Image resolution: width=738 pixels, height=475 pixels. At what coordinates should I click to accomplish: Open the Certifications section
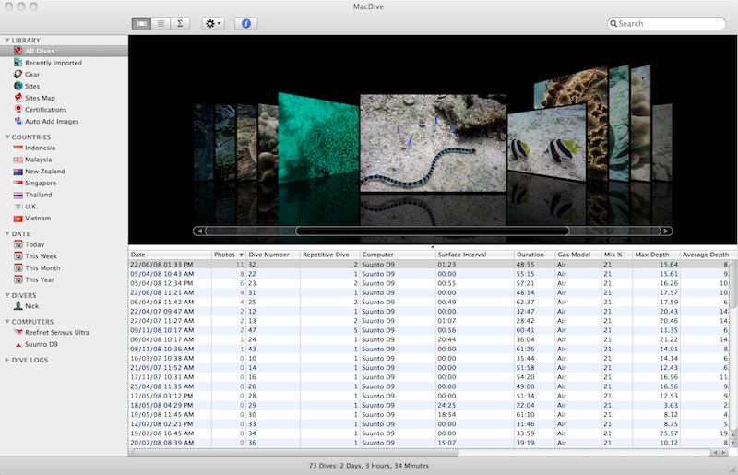click(x=44, y=110)
